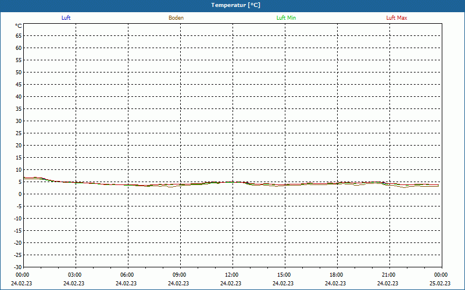Viewport: 465px width, 290px height.
Task: Click the 40 value on the temperature axis
Action: pyautogui.click(x=19, y=97)
